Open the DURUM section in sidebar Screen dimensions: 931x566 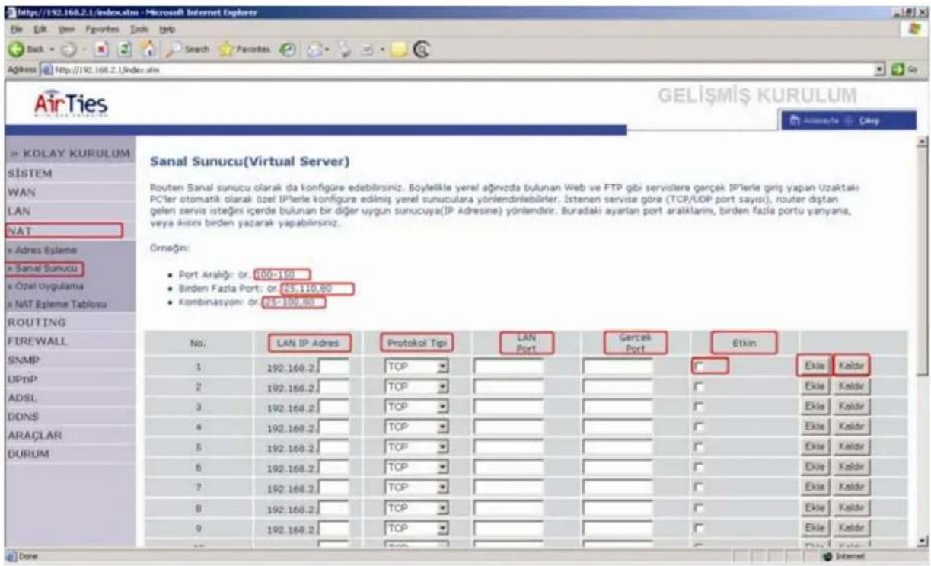[x=27, y=453]
